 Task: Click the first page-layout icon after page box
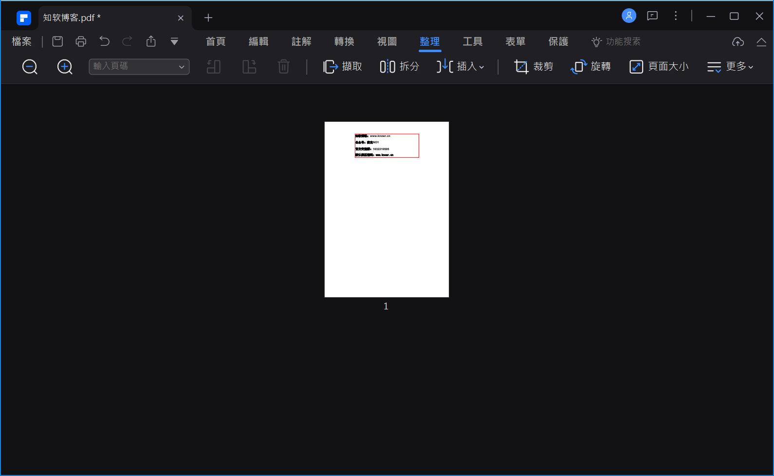pyautogui.click(x=214, y=67)
